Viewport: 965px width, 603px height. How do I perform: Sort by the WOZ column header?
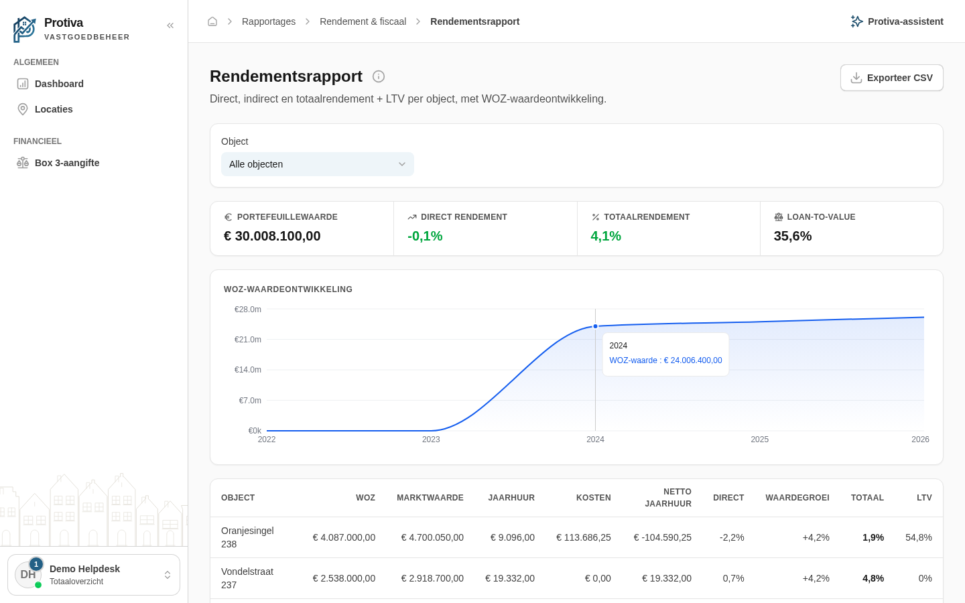[365, 498]
